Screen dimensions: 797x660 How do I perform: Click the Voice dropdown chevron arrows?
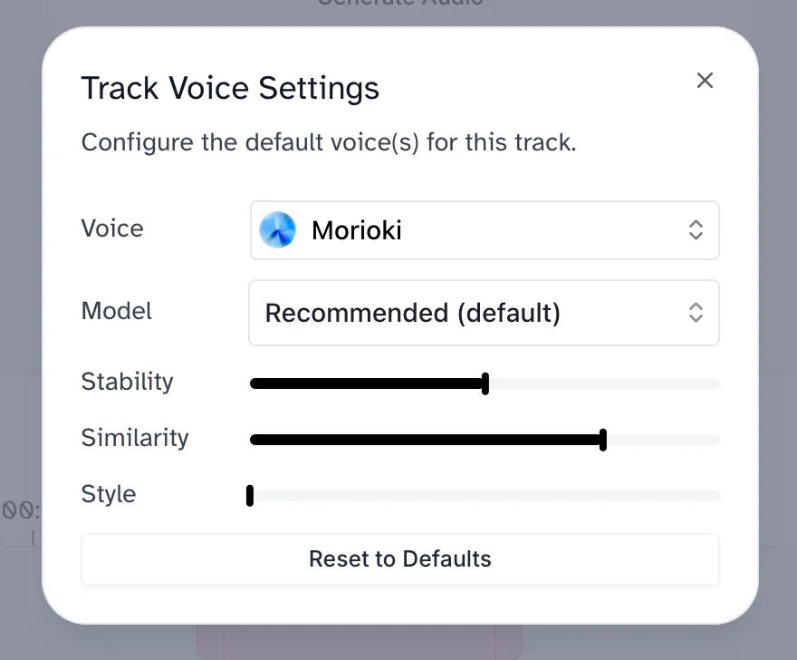click(695, 230)
